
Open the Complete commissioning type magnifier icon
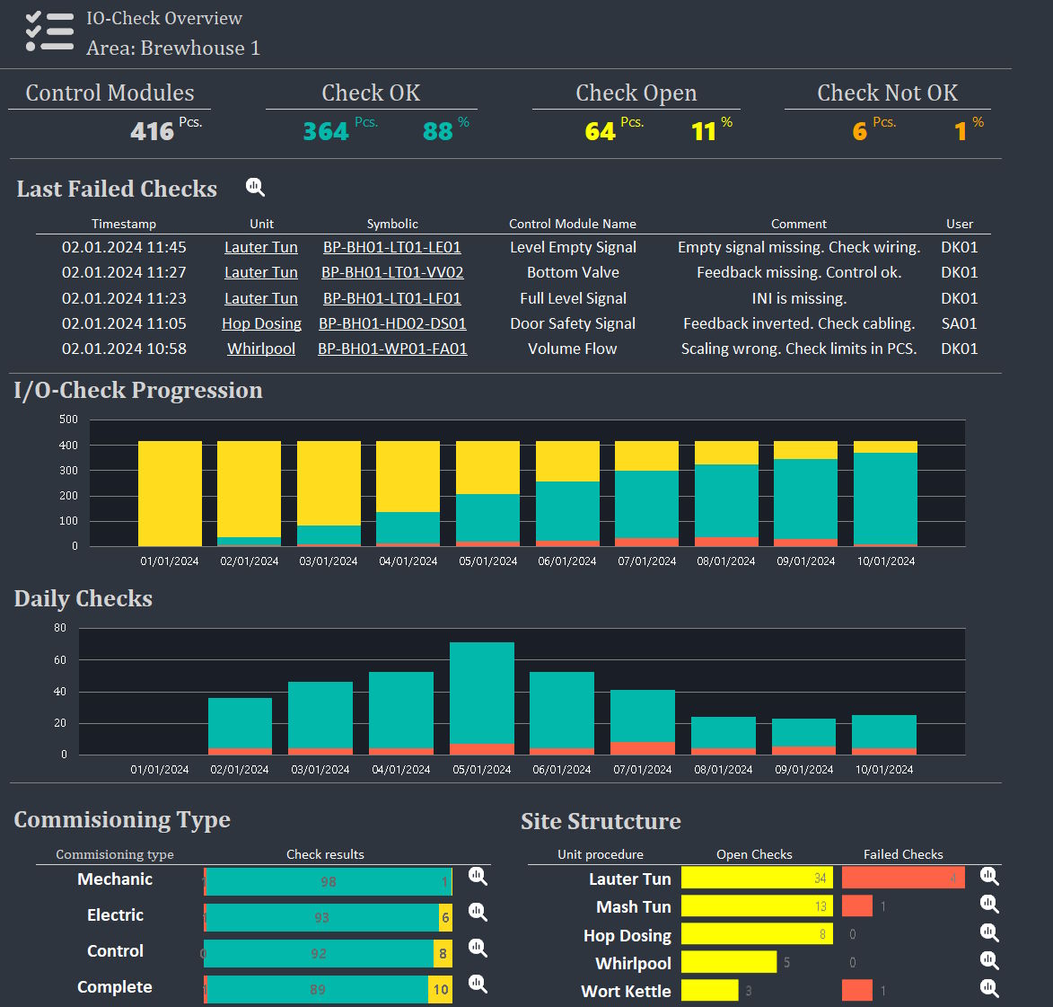(478, 985)
